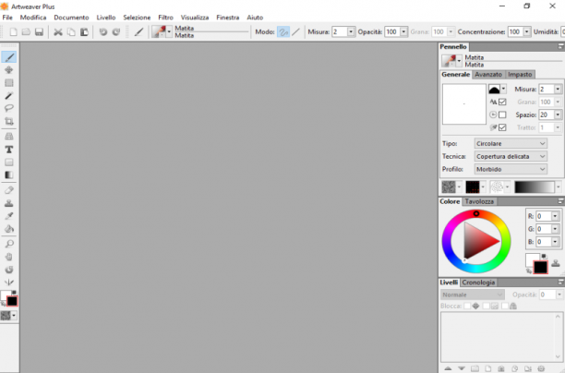Select the Text tool
This screenshot has width=565, height=373.
point(9,150)
